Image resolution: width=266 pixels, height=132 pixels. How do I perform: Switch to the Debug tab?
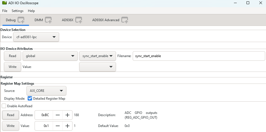point(11,20)
